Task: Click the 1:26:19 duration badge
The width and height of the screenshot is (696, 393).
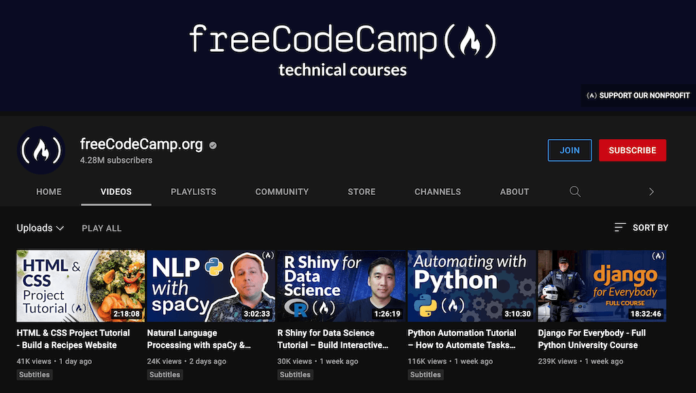Action: coord(387,314)
